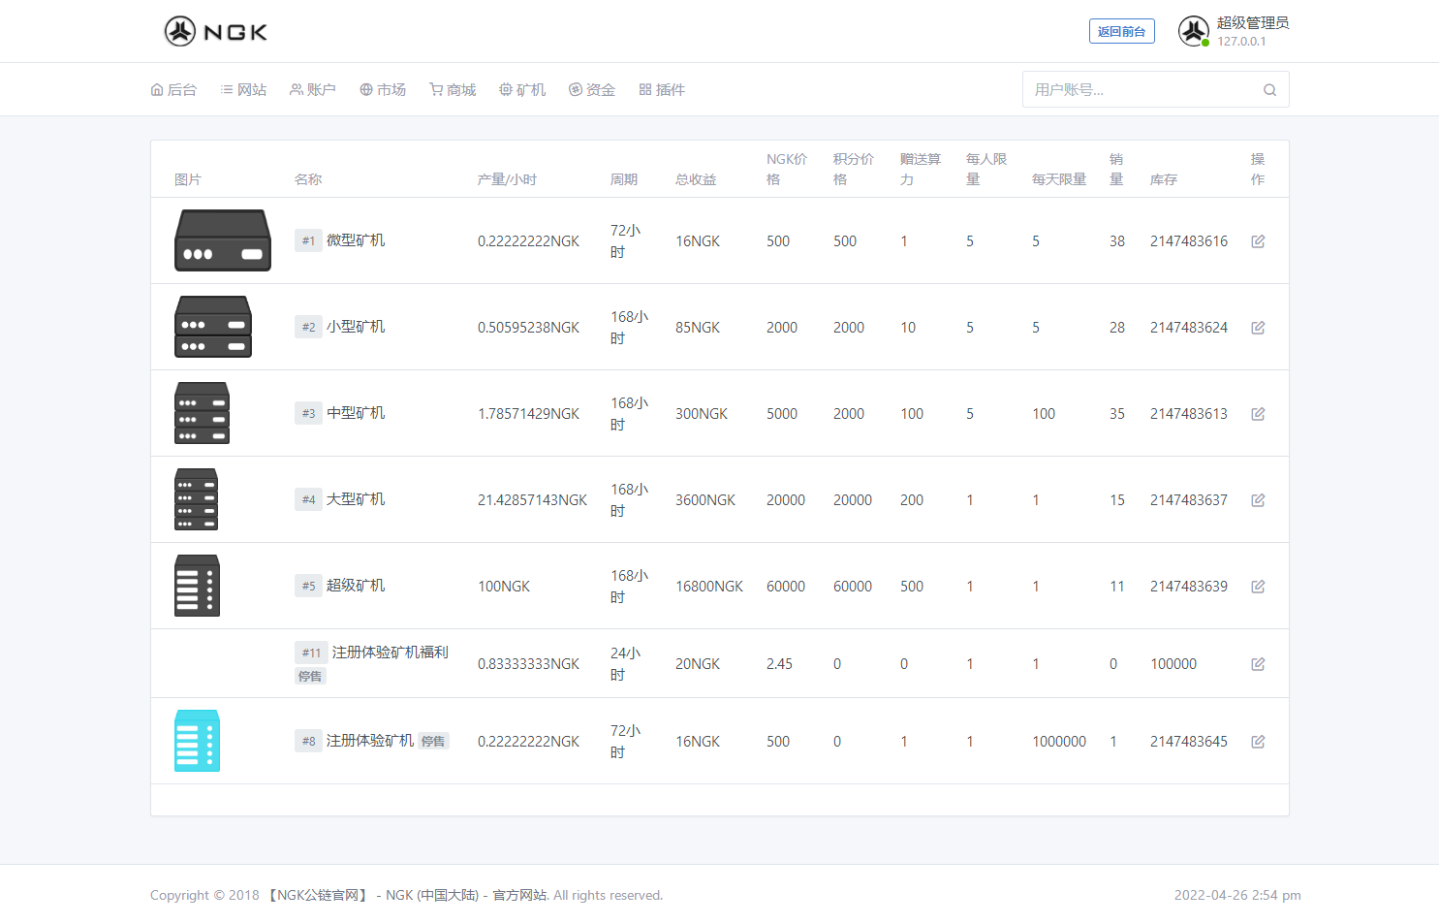Click the 127.0.0.1 IP address

pos(1241,42)
